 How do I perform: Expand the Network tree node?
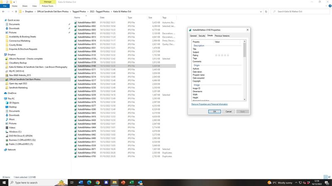[2, 150]
